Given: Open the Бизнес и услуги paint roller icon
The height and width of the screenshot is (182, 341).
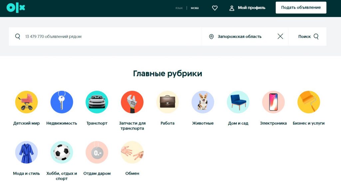Looking at the screenshot, I should pos(309,102).
